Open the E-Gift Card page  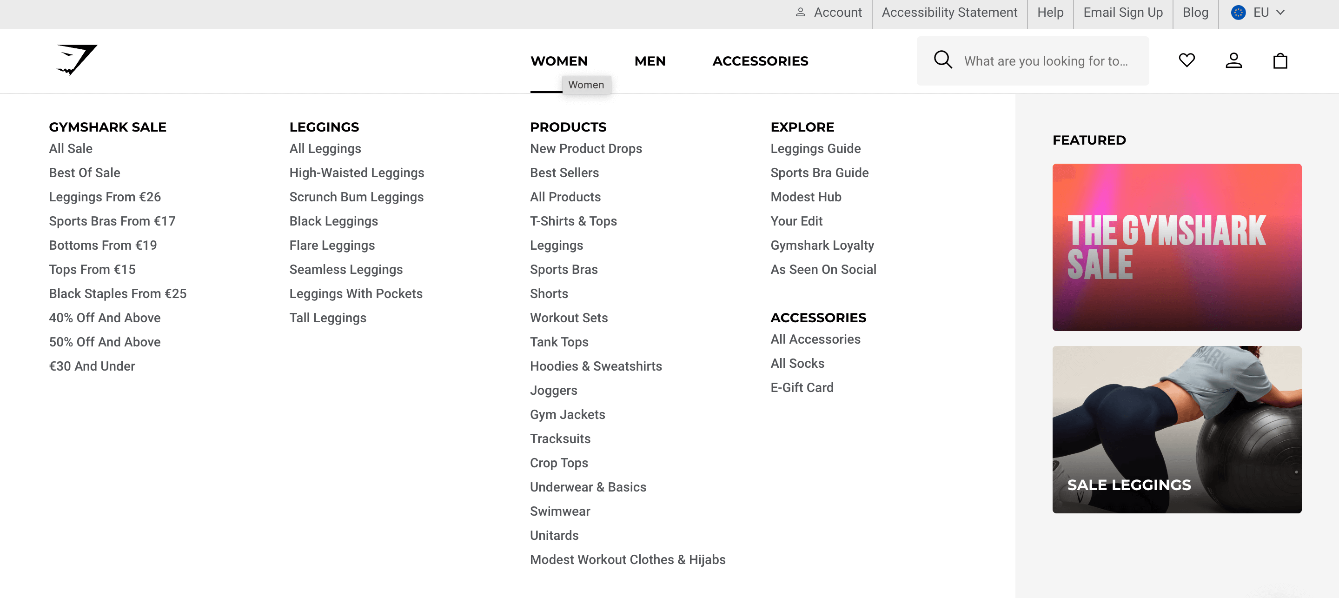[802, 387]
